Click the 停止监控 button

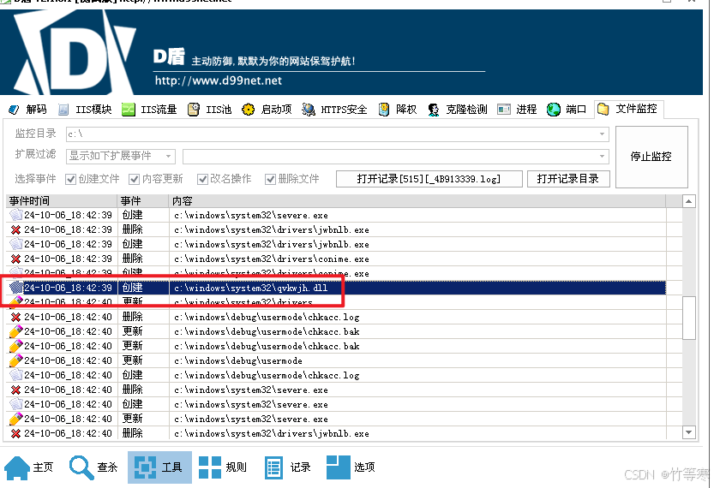point(651,157)
